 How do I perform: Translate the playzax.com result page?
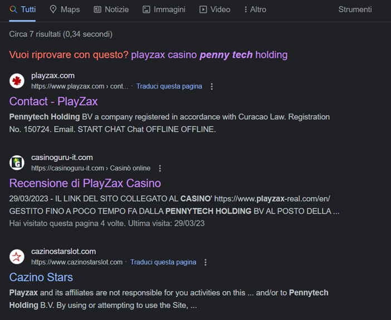click(x=169, y=86)
